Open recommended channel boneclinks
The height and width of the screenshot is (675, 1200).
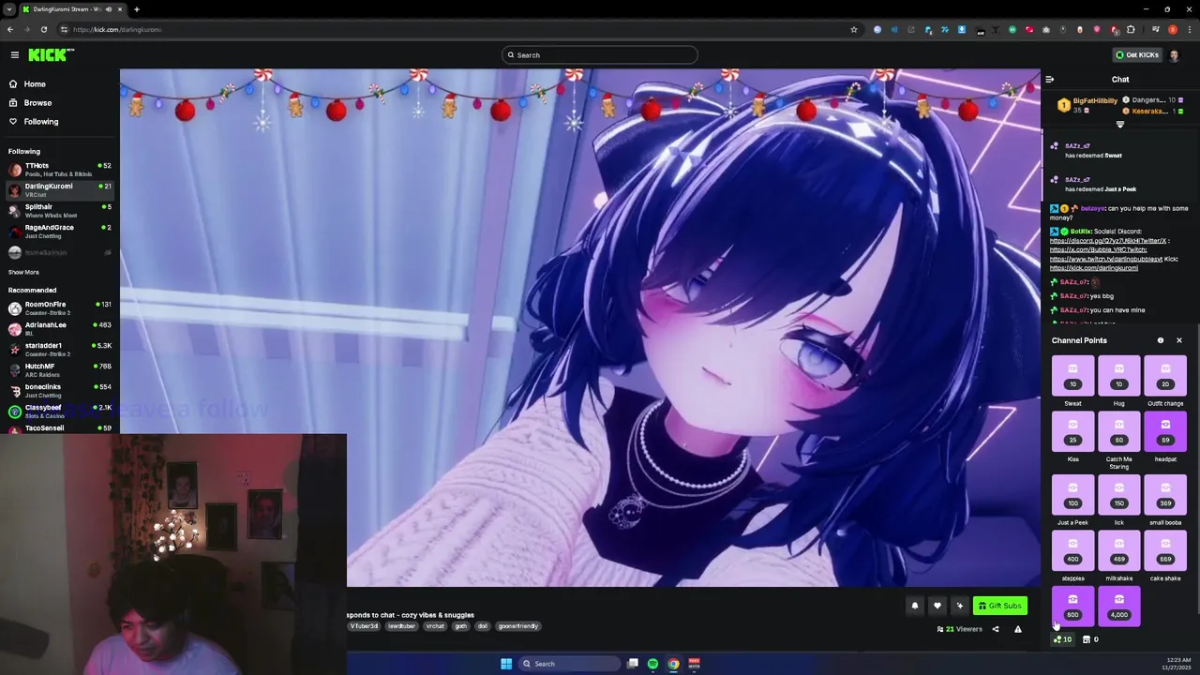(x=59, y=391)
